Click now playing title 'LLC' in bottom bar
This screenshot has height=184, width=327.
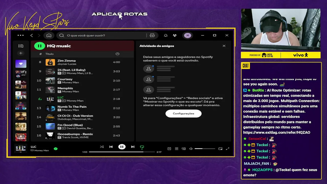click(33, 147)
